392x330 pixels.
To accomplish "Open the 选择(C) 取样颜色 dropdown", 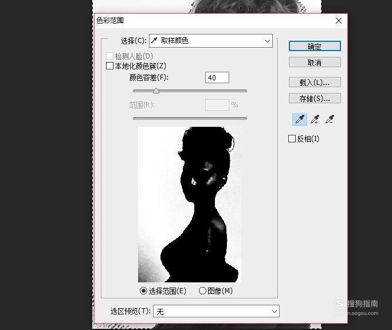I will 211,41.
